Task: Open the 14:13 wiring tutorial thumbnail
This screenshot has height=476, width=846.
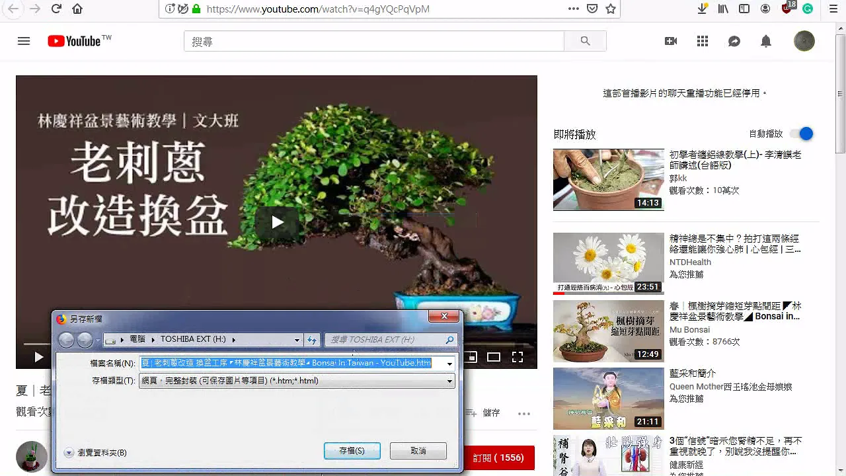Action: (608, 180)
